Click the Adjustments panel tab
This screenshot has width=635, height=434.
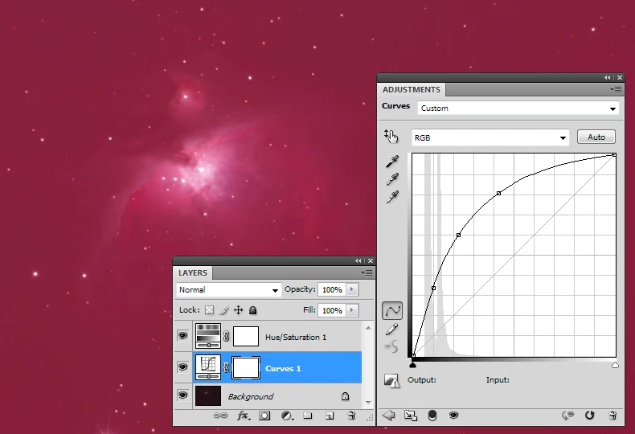click(x=411, y=90)
